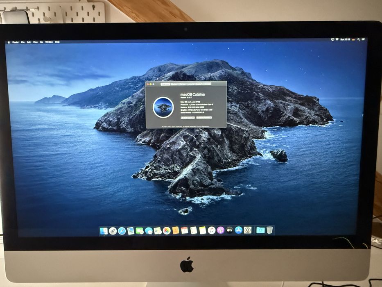Open the Mail stamp icon in Dock

point(131,231)
